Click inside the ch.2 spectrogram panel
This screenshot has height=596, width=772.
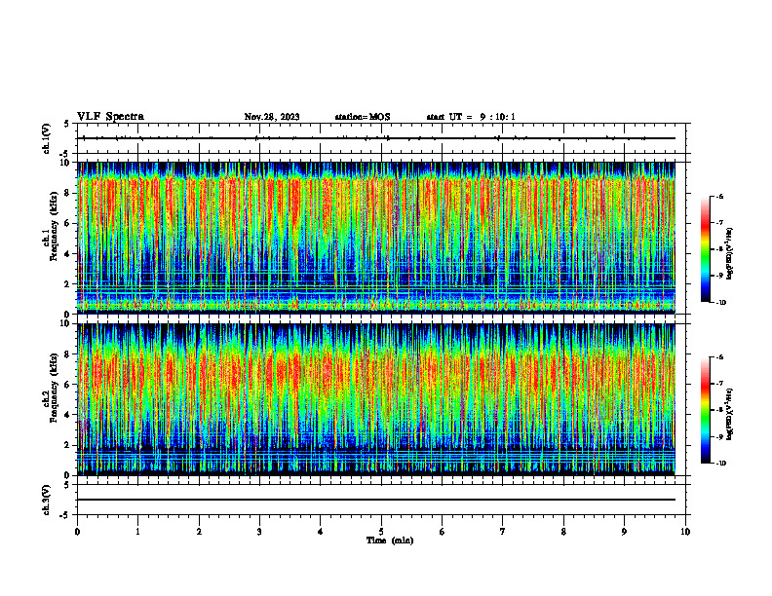click(x=376, y=399)
